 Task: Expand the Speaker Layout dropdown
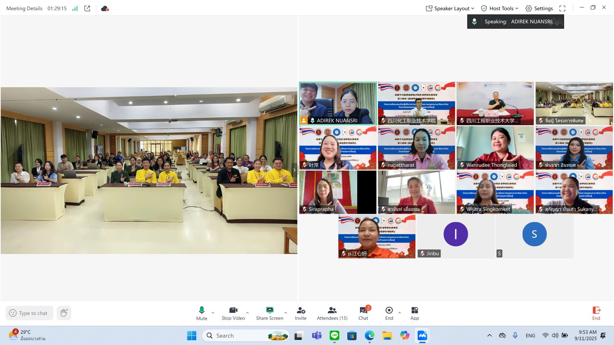[450, 9]
